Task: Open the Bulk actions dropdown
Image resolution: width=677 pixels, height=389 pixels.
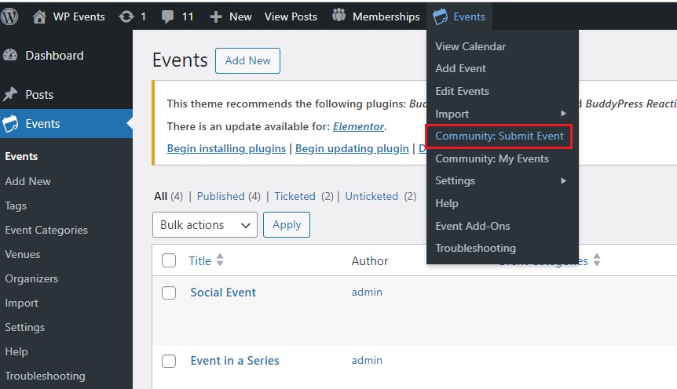Action: [x=205, y=224]
